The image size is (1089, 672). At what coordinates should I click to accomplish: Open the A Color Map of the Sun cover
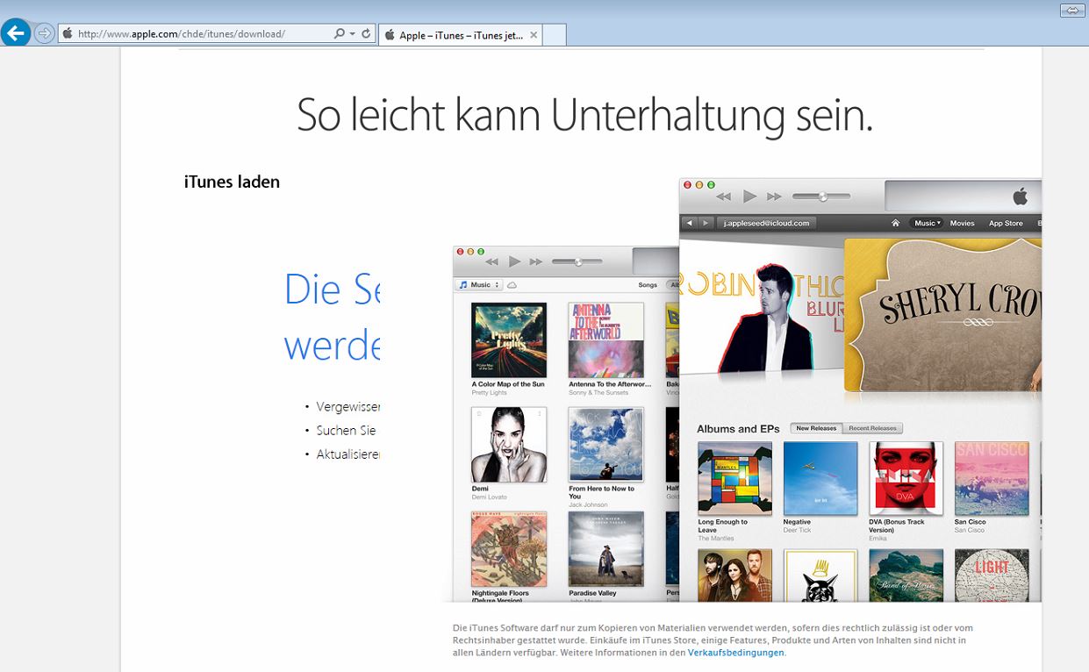click(x=509, y=340)
